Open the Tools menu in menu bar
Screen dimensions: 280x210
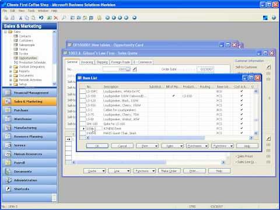tap(31, 10)
